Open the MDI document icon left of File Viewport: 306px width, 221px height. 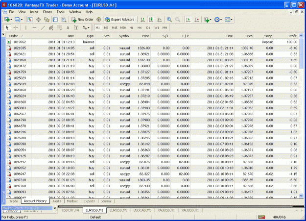click(x=4, y=12)
